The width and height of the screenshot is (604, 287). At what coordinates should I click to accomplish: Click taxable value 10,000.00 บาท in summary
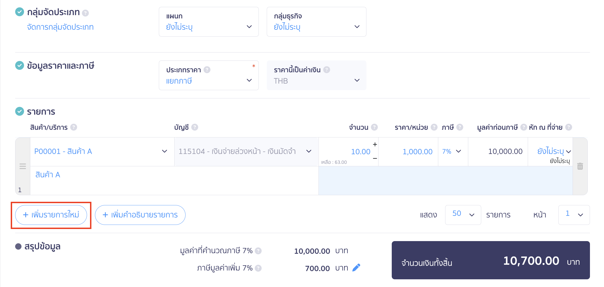pos(321,251)
